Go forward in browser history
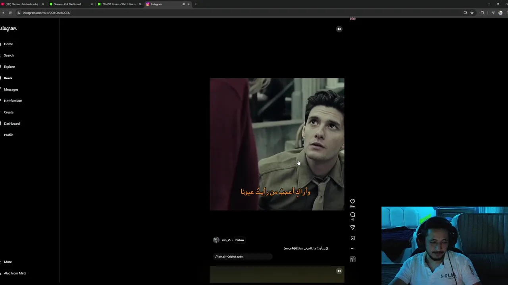The height and width of the screenshot is (285, 508). [x=3, y=13]
